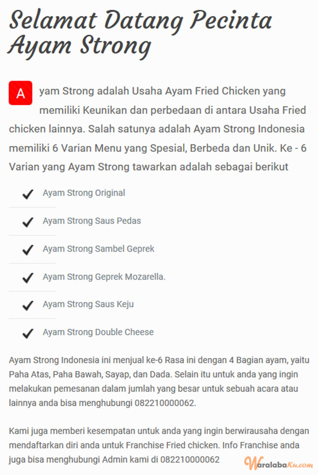The image size is (318, 475).
Task: Click the checkmark beside Ayam Strong Saus Keju
Action: (x=28, y=305)
